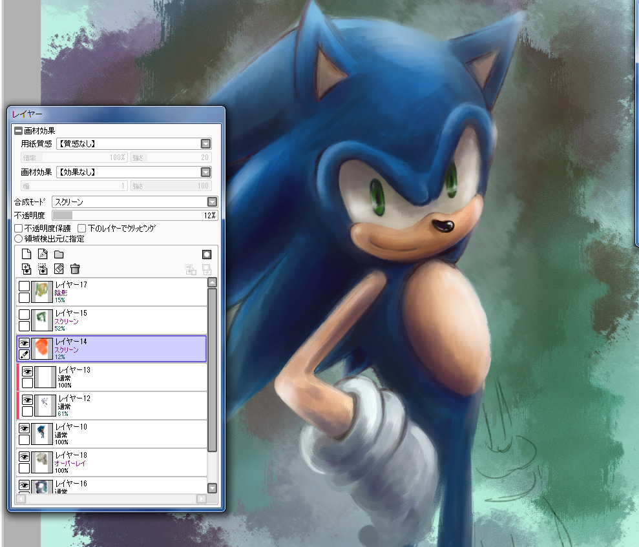Select layer name レイヤー13
Viewport: 639px width, 547px height.
(74, 370)
